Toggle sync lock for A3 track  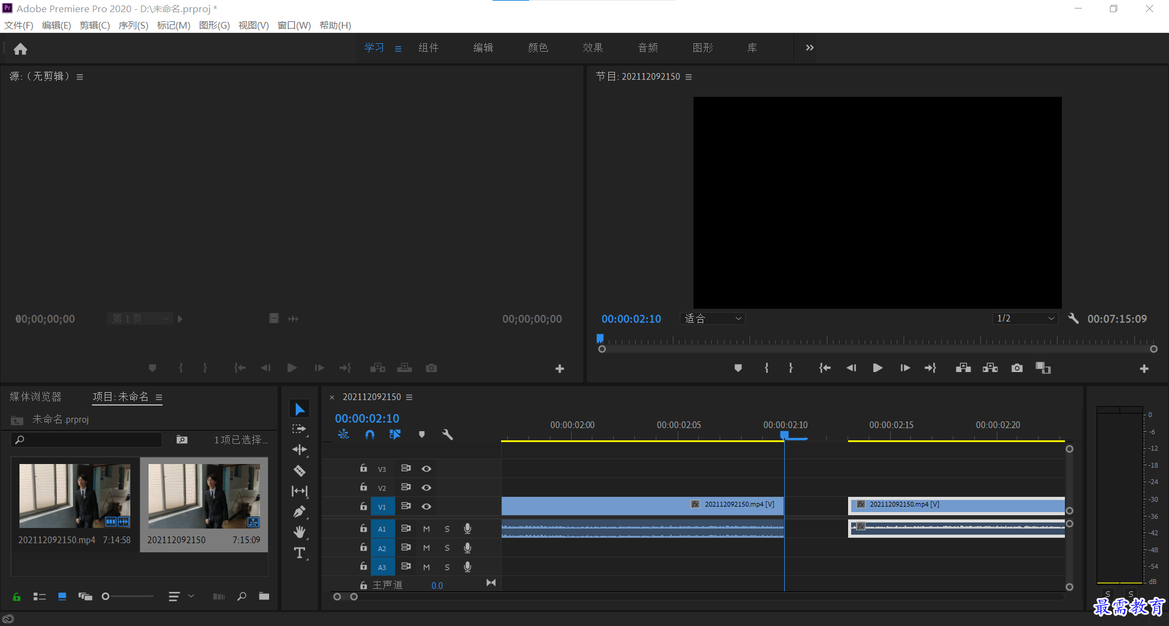pyautogui.click(x=405, y=566)
